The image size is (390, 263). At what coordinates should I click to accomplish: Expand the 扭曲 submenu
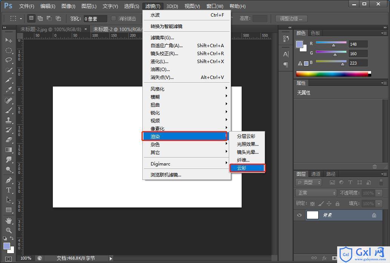(x=187, y=105)
